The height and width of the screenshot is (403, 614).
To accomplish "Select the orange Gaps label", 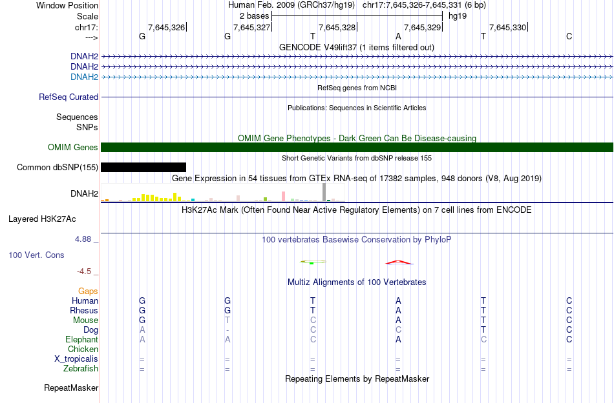I will (x=88, y=291).
